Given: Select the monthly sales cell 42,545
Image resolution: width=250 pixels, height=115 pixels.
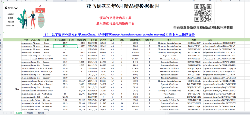Looking at the screenshot, I should click(x=82, y=91).
